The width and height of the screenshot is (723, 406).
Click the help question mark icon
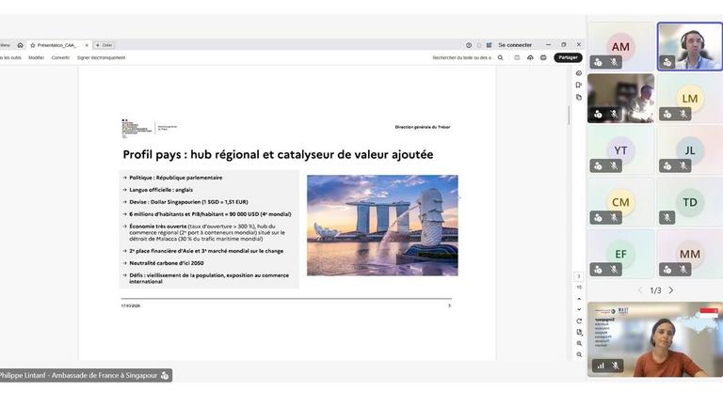coord(469,45)
